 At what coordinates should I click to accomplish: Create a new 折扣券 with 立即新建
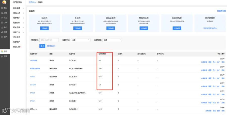[x=78, y=28]
